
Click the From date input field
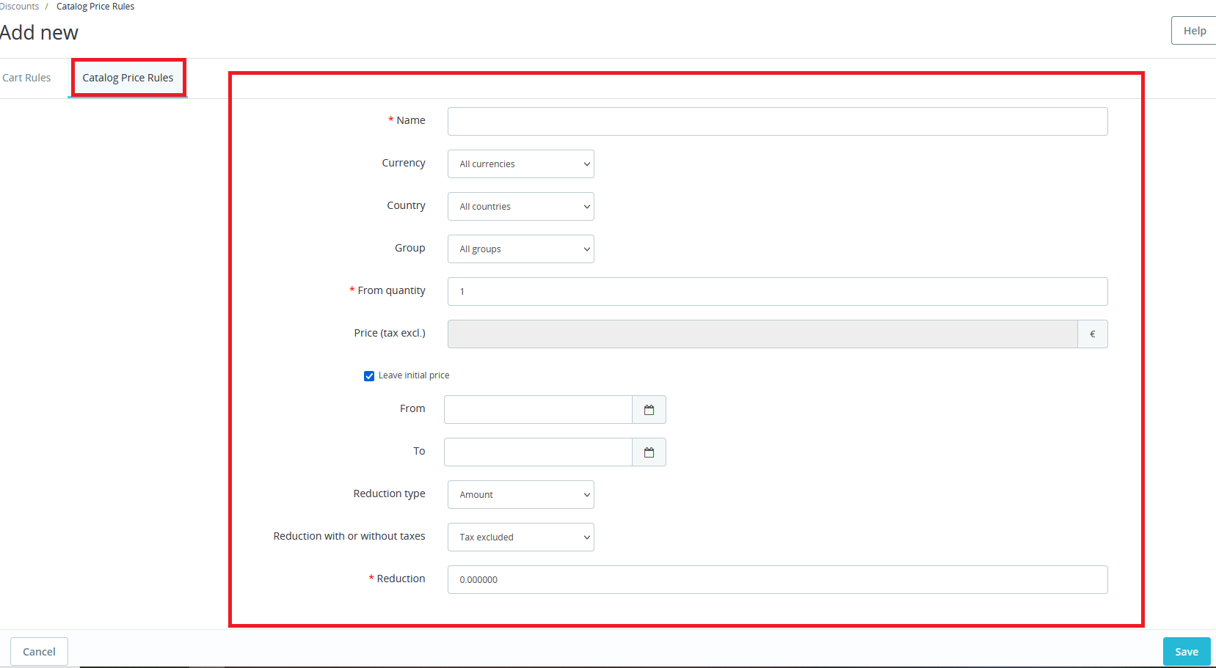[x=538, y=410]
